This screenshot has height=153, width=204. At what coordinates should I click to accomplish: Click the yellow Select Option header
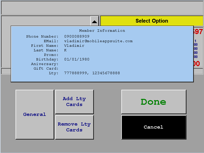pos(152,21)
